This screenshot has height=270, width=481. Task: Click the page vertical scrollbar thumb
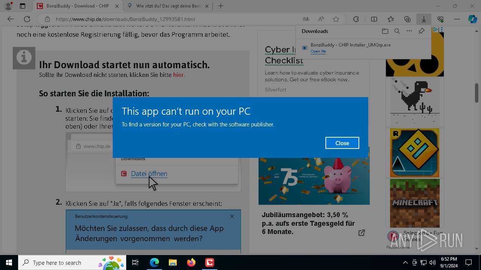coord(476,92)
